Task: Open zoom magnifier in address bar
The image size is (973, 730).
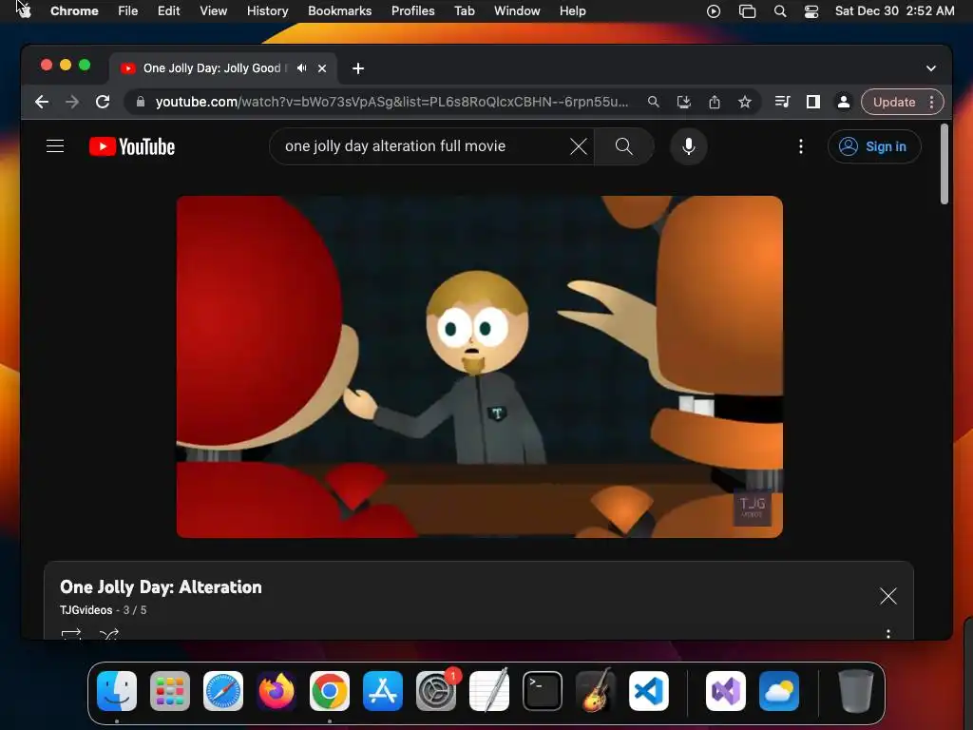Action: point(653,102)
